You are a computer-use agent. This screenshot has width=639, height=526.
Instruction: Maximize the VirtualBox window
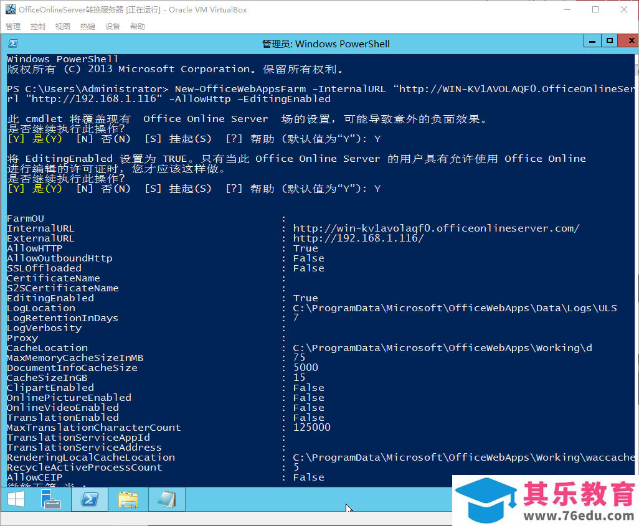(595, 9)
